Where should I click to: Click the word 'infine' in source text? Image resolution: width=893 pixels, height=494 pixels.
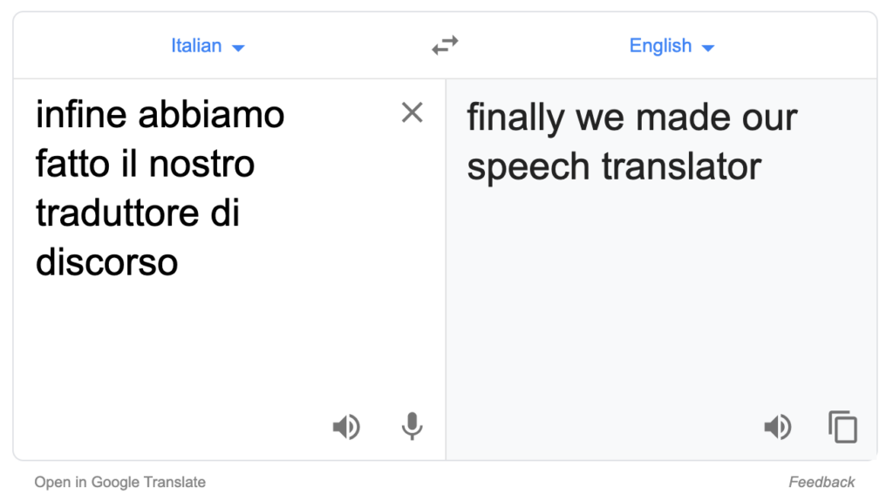(x=81, y=114)
